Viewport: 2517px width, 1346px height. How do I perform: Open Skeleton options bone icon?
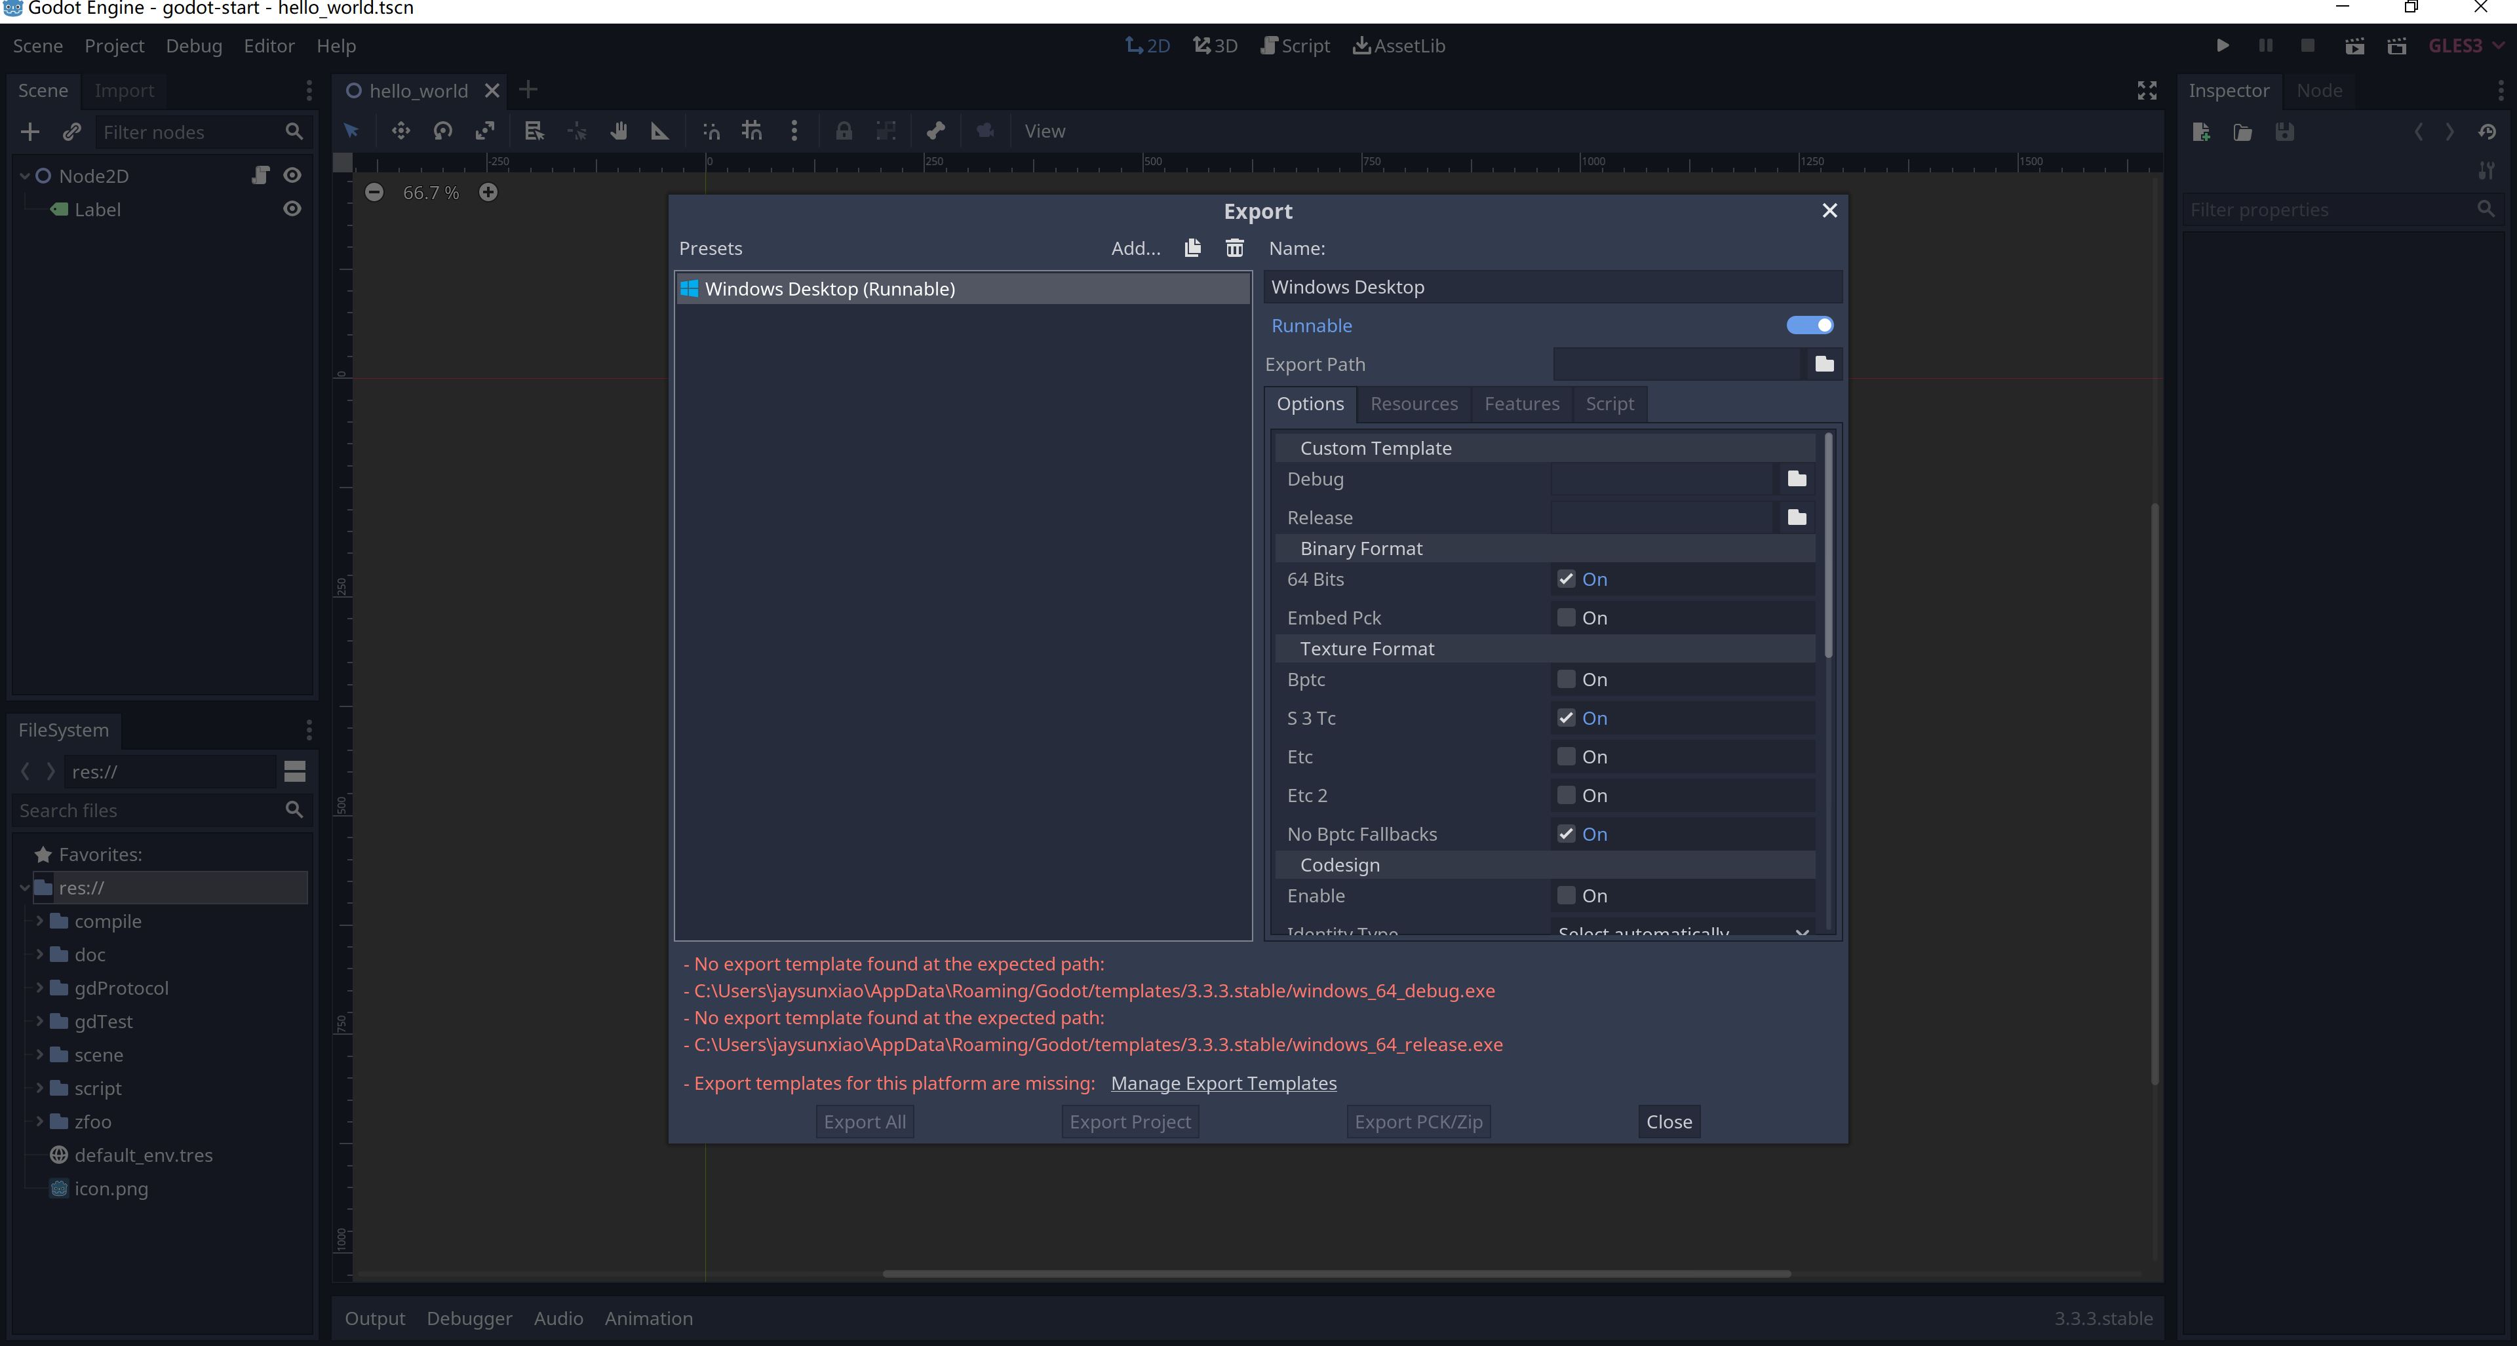[x=936, y=131]
